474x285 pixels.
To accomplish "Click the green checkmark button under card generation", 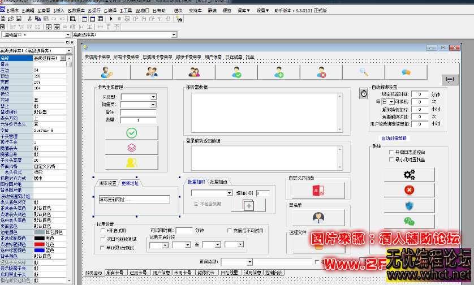I will (x=131, y=133).
